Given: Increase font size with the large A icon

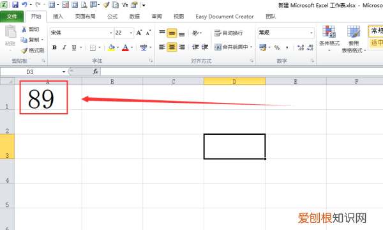Looking at the screenshot, I should 139,33.
